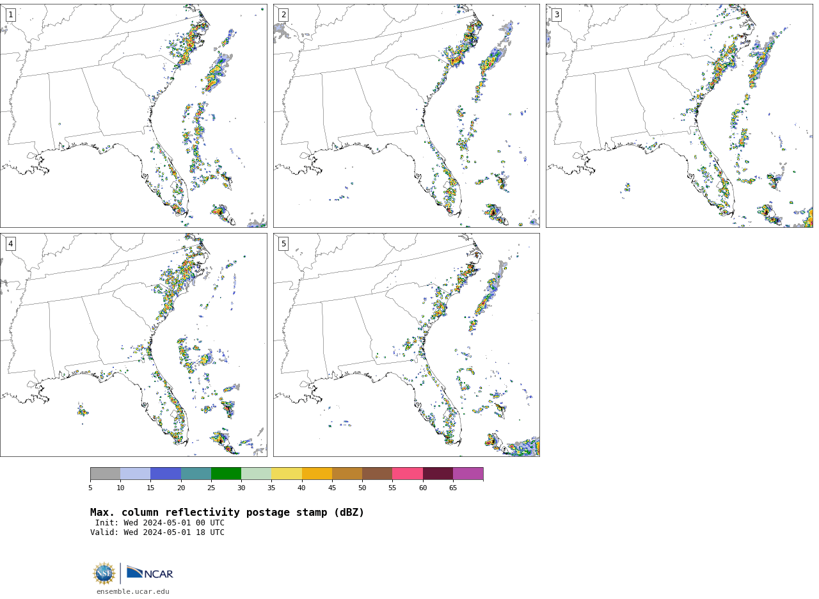Click the blue 15-20 dBZ swatch

coord(166,474)
